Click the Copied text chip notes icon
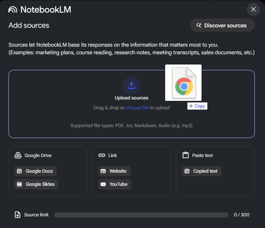The image size is (265, 228). pyautogui.click(x=187, y=171)
